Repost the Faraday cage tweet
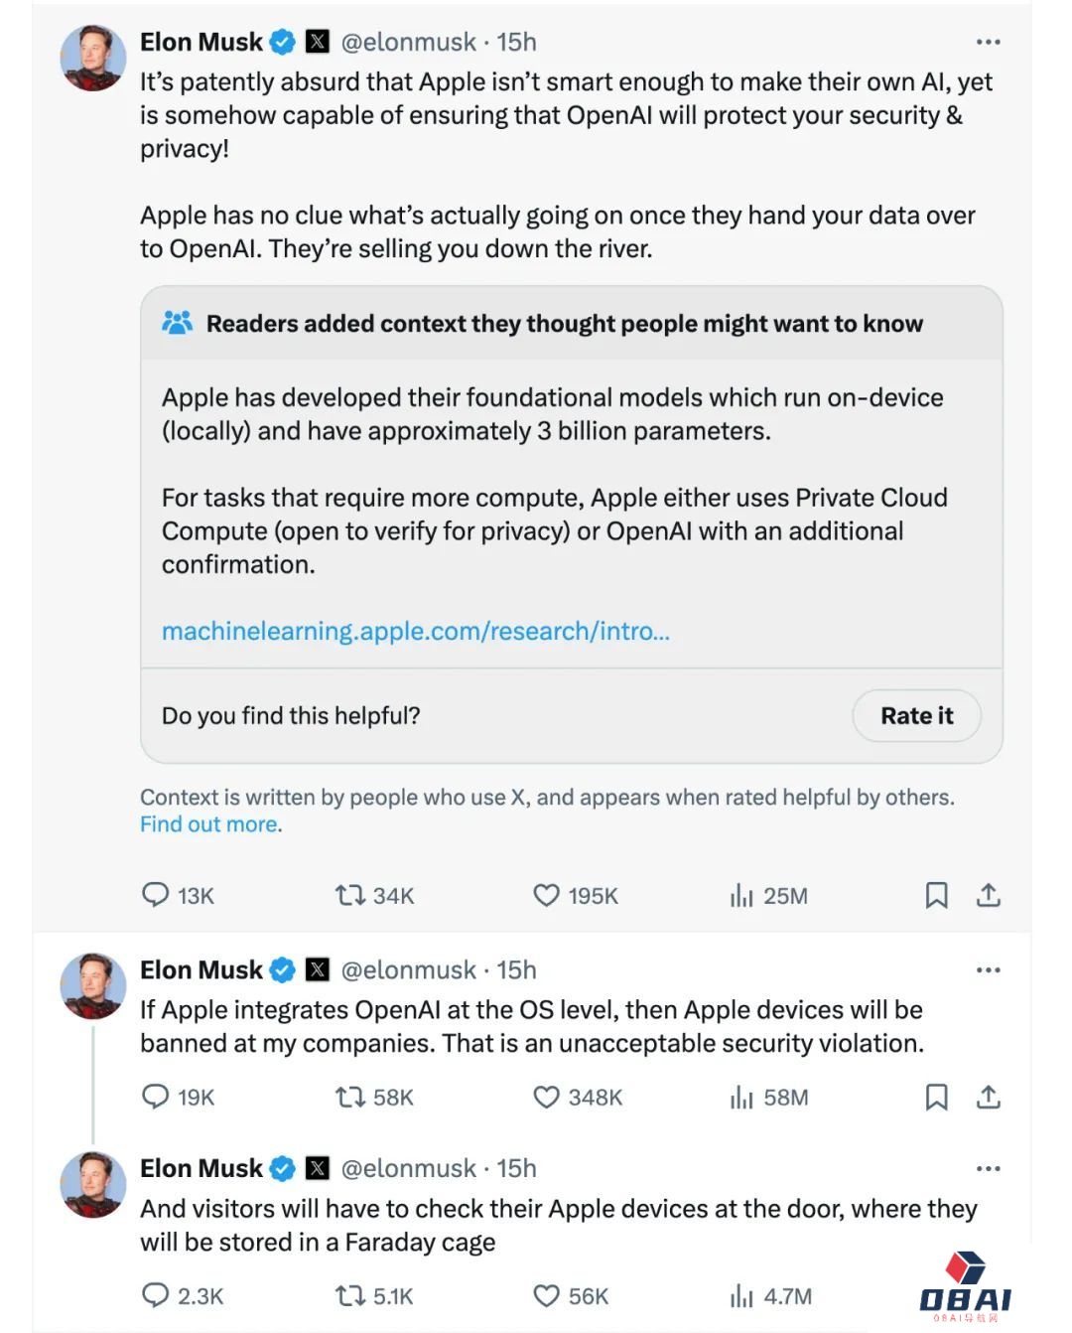Image resolution: width=1072 pixels, height=1333 pixels. [x=349, y=1295]
